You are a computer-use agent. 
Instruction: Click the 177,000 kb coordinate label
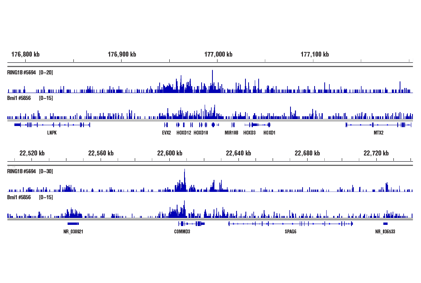point(218,54)
